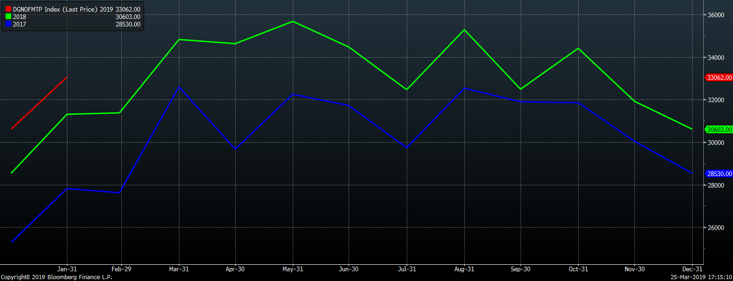Click the green 30603.00 price tag on axis
Screen dimensions: 733x281
click(719, 130)
